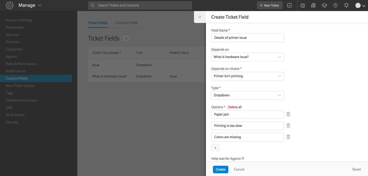This screenshot has height=176, width=368.
Task: Click the Create button
Action: 220,169
